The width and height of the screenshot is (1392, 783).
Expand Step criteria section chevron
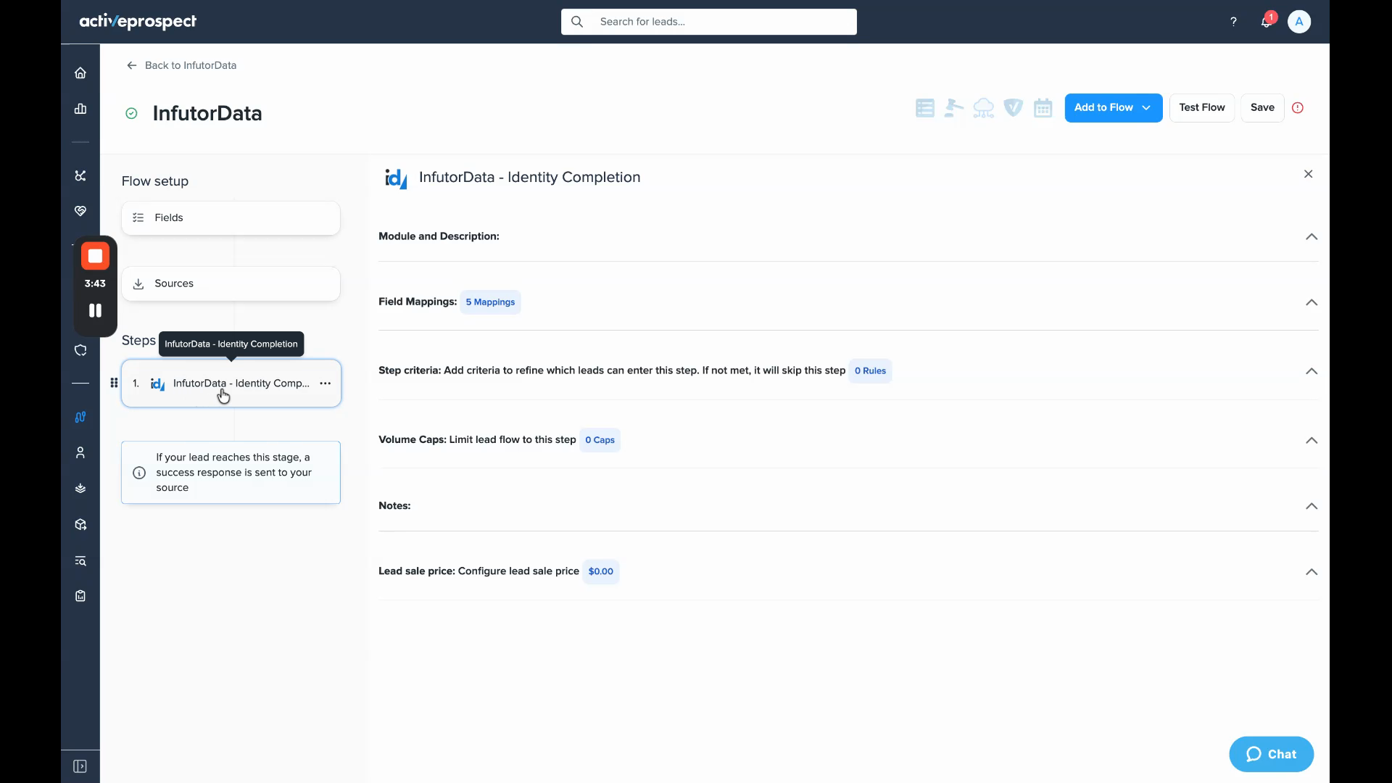(x=1312, y=371)
